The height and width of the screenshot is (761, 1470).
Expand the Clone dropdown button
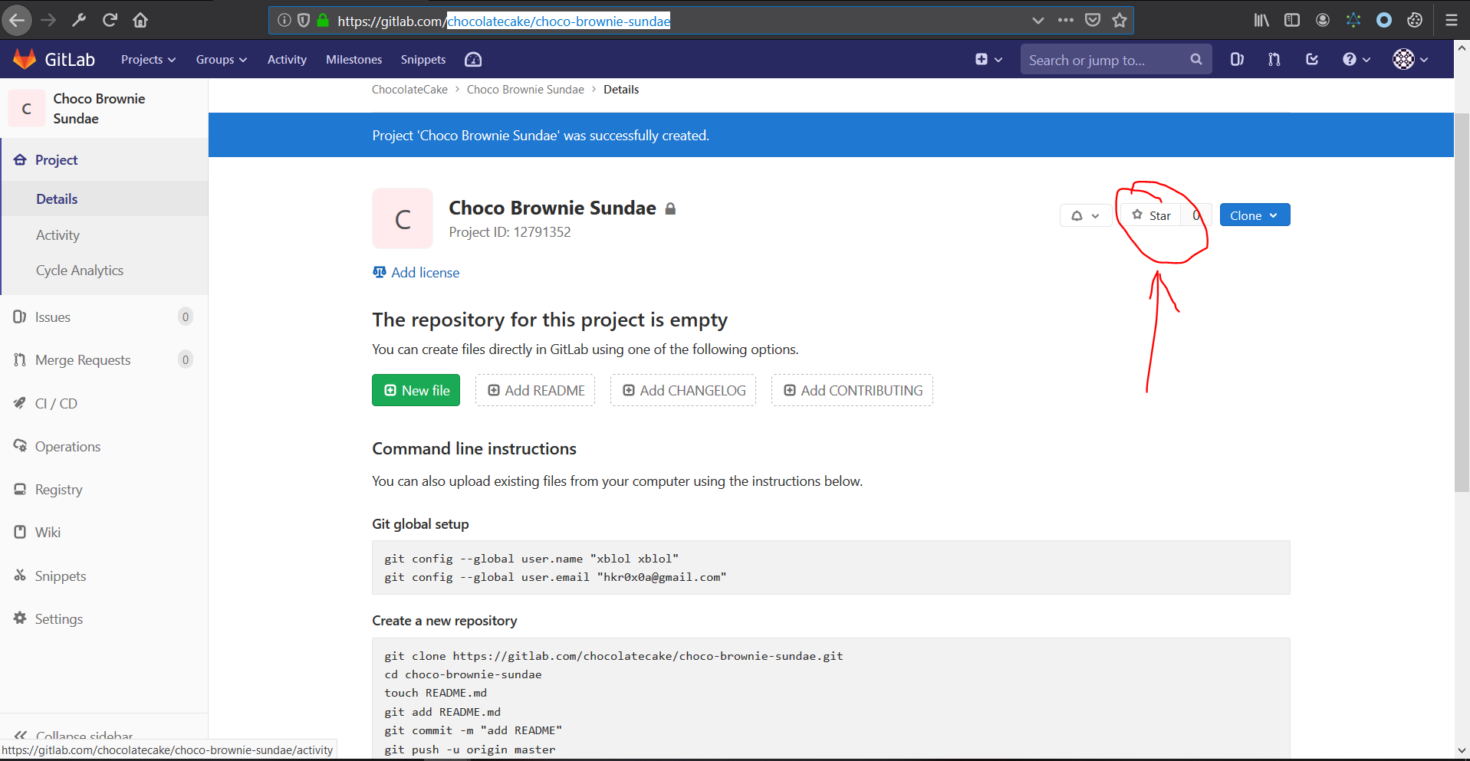(1254, 215)
